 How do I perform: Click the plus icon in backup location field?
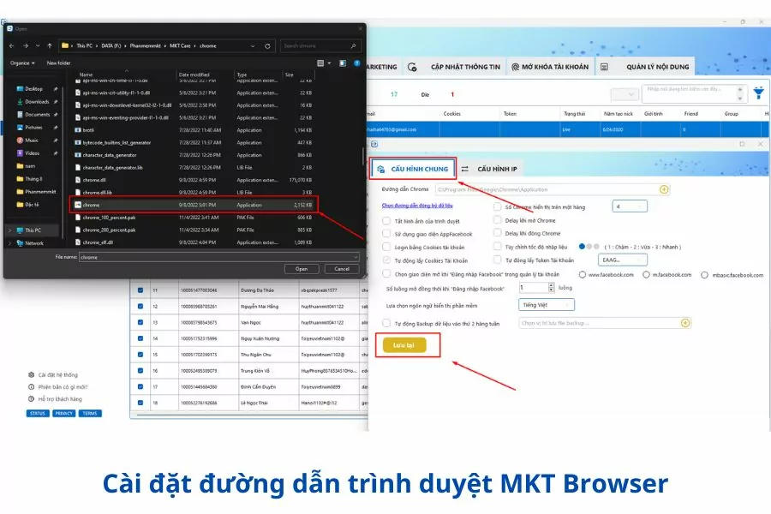[685, 323]
